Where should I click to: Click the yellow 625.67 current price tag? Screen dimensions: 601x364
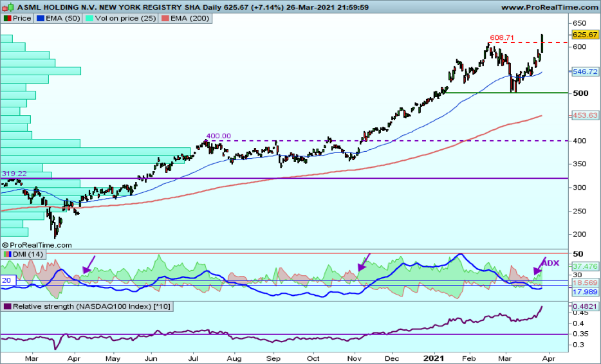click(585, 35)
